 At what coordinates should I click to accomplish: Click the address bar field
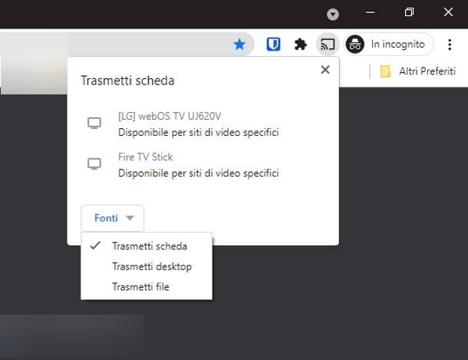pyautogui.click(x=127, y=45)
